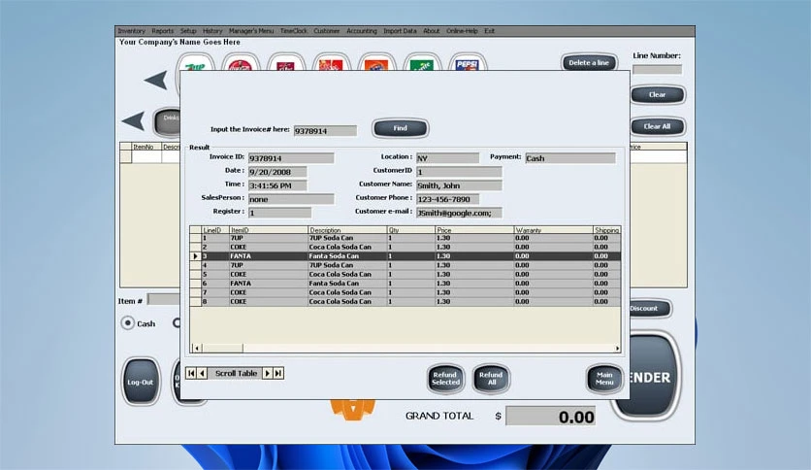811x470 pixels.
Task: Tap the 7UP product icon
Action: coord(194,61)
